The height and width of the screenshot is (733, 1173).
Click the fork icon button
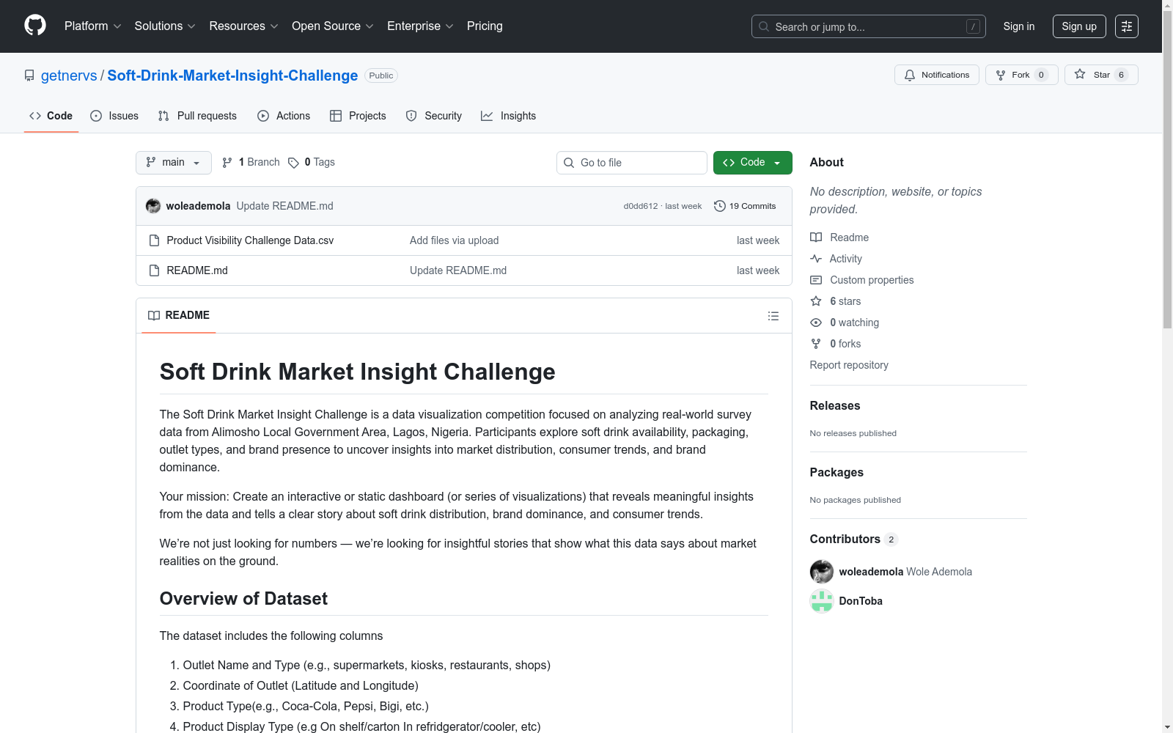pos(1001,75)
